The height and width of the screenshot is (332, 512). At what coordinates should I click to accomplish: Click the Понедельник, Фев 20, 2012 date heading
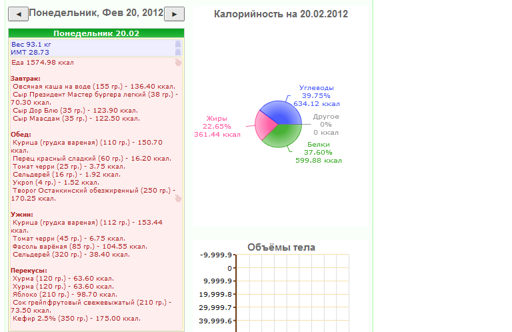coord(96,13)
